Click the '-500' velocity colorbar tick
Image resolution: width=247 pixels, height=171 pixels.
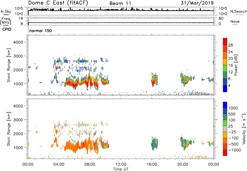tap(233, 144)
